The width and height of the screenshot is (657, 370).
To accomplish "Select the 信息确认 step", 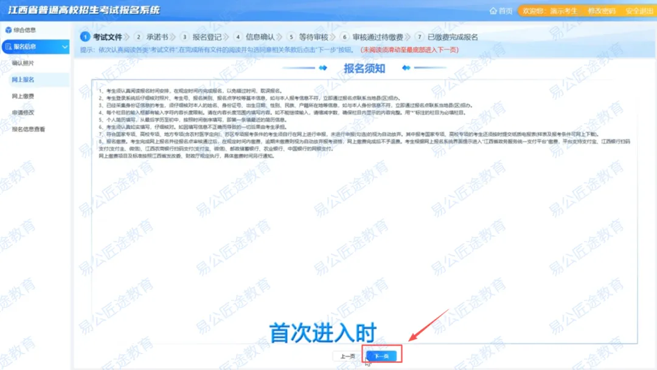I will coord(260,37).
